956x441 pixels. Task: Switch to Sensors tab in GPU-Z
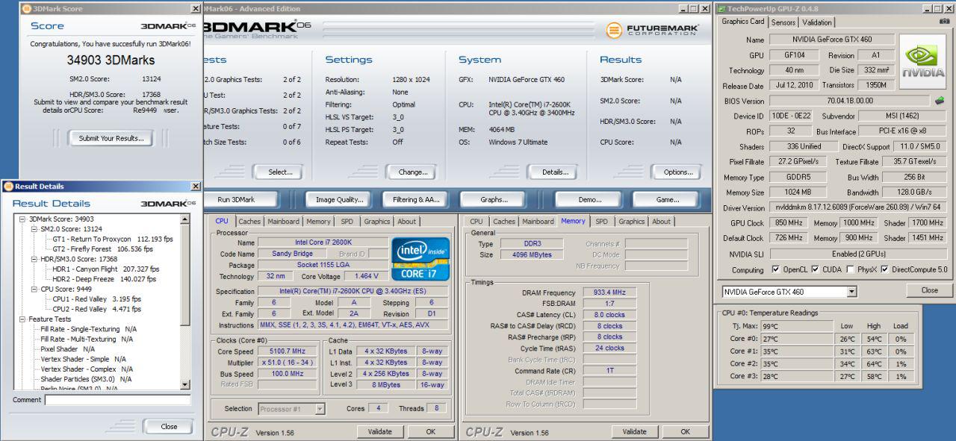[x=783, y=22]
